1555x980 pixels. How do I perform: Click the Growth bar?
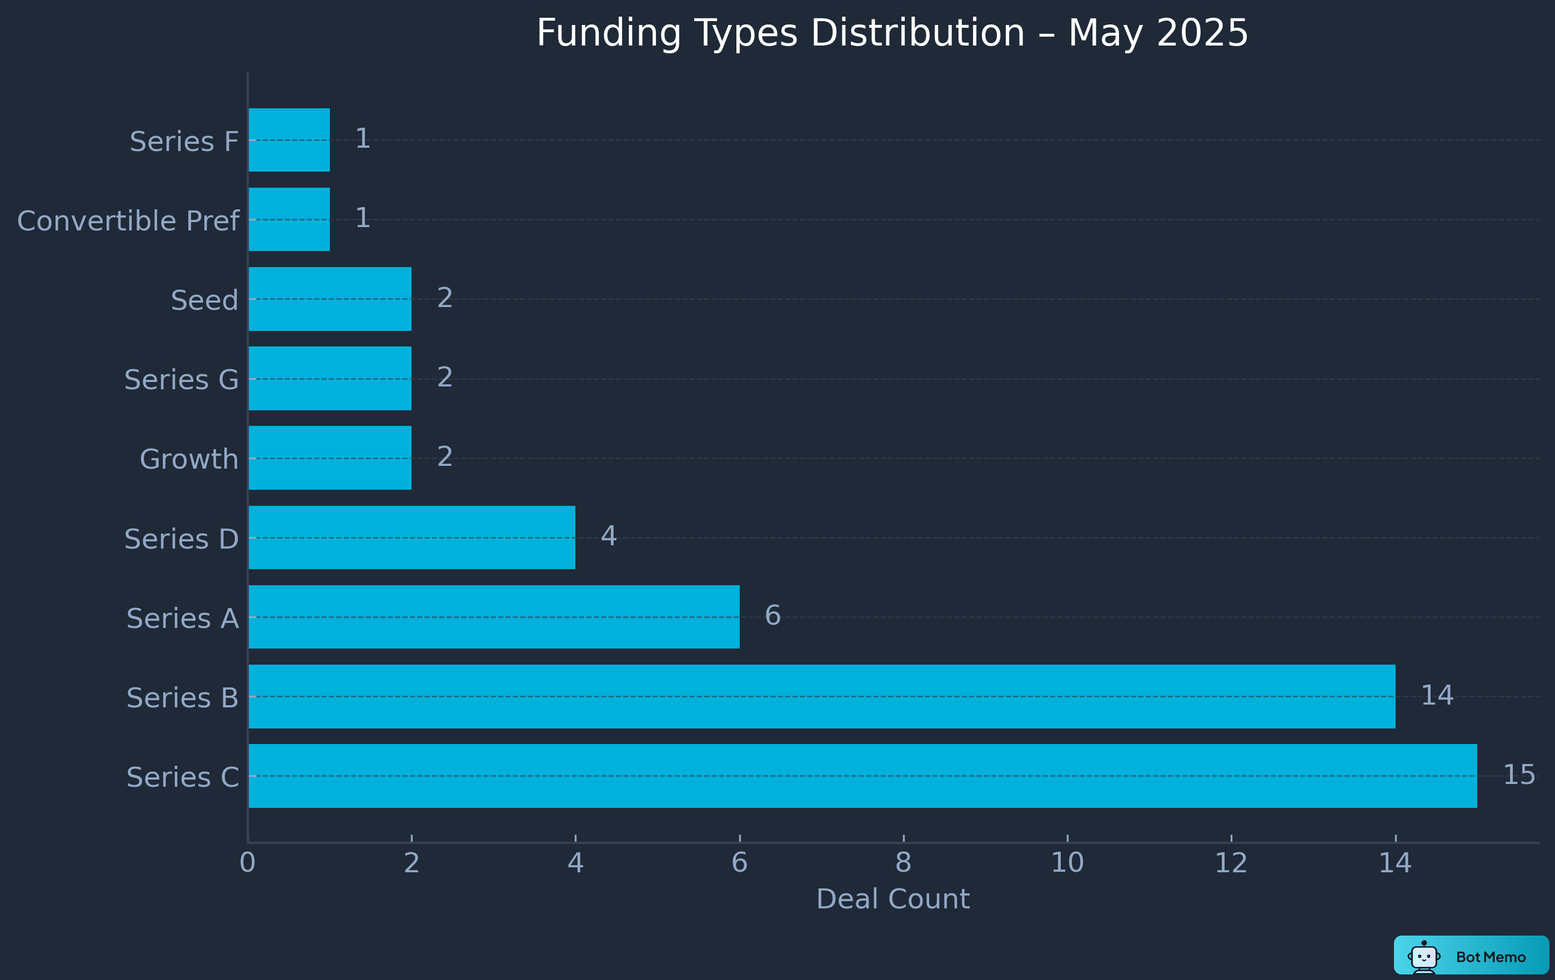click(x=330, y=458)
